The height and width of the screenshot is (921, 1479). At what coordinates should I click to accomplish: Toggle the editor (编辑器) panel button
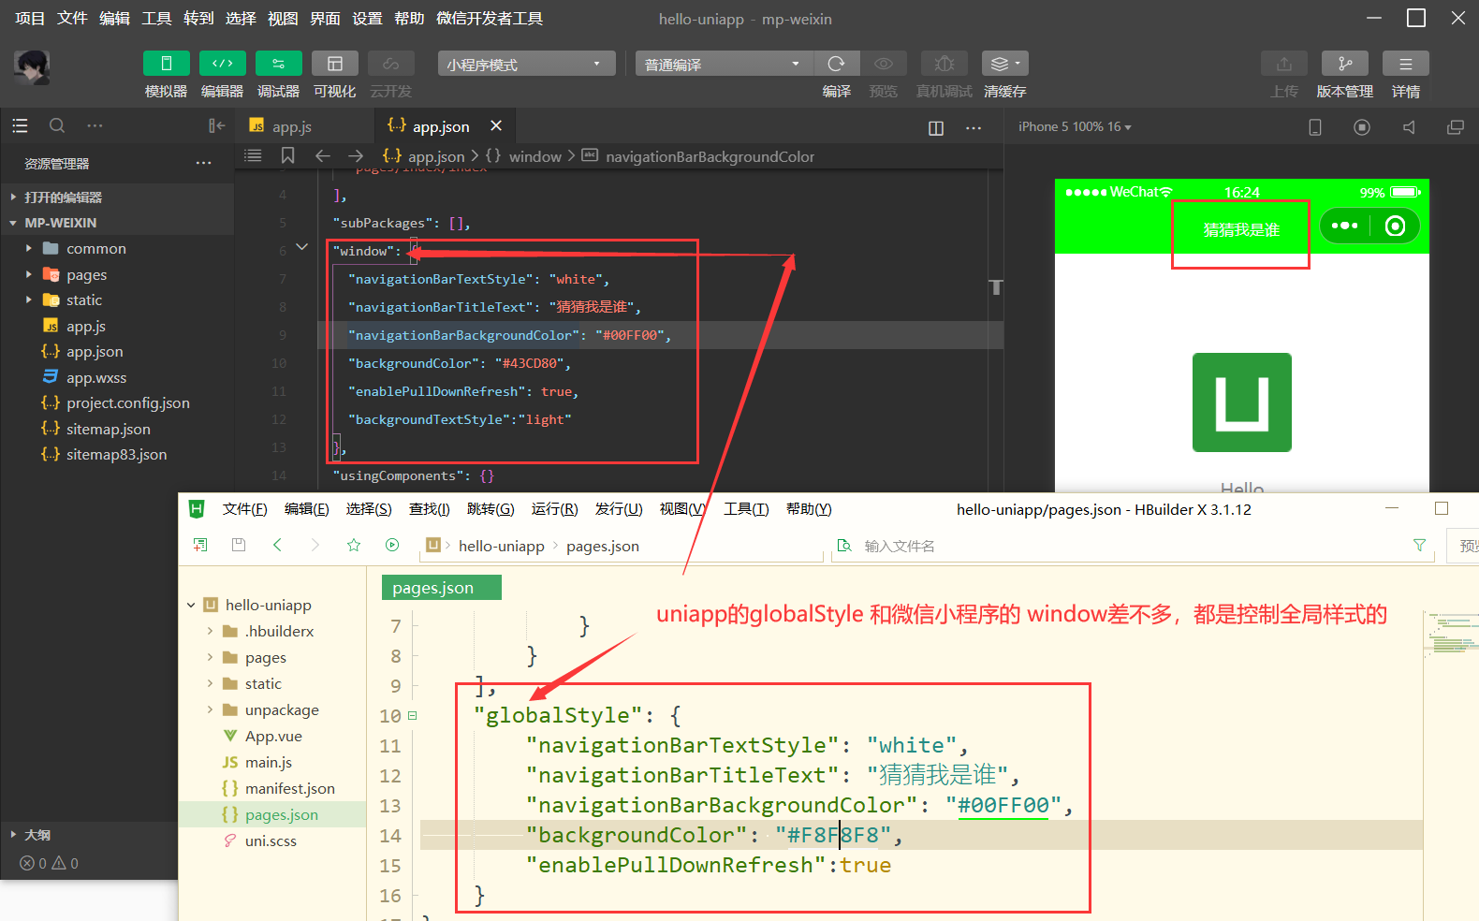pyautogui.click(x=222, y=63)
